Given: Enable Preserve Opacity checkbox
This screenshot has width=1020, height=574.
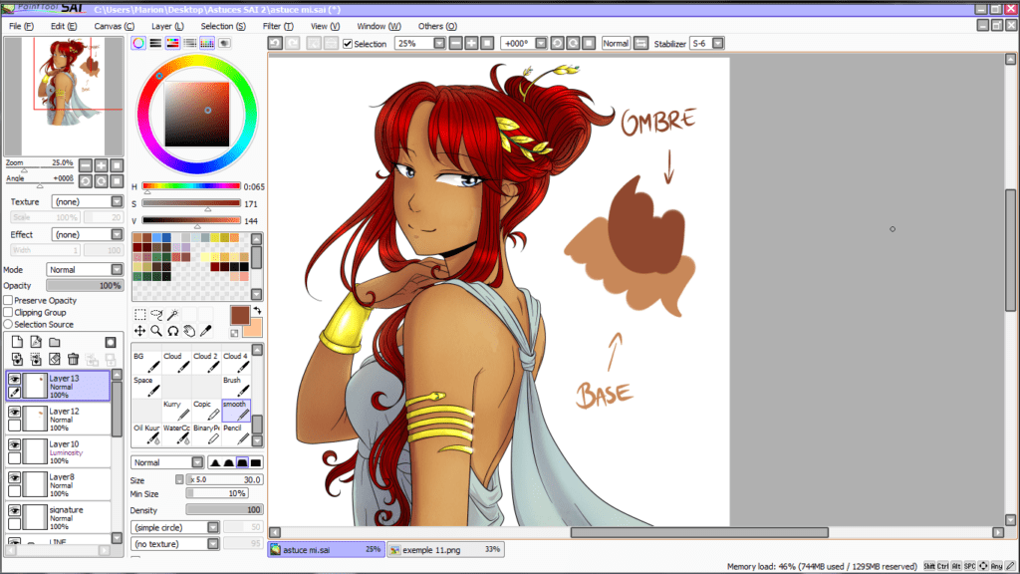Looking at the screenshot, I should (8, 301).
